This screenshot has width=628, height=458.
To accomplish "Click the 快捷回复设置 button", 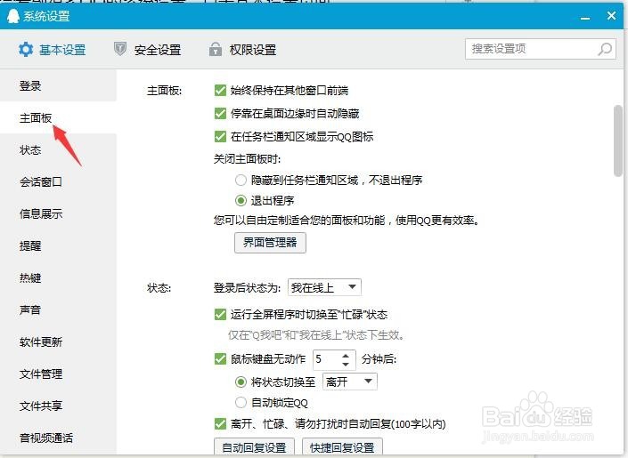I will (x=342, y=447).
